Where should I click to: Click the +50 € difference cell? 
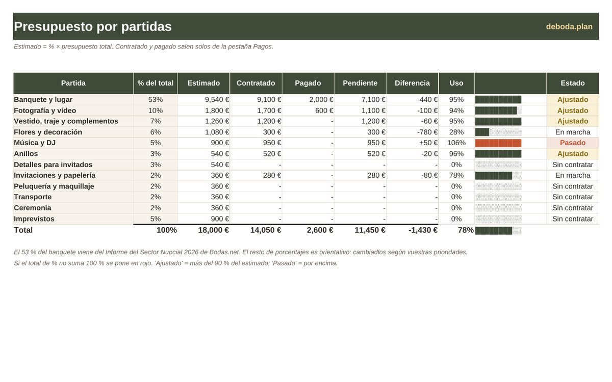click(x=412, y=143)
